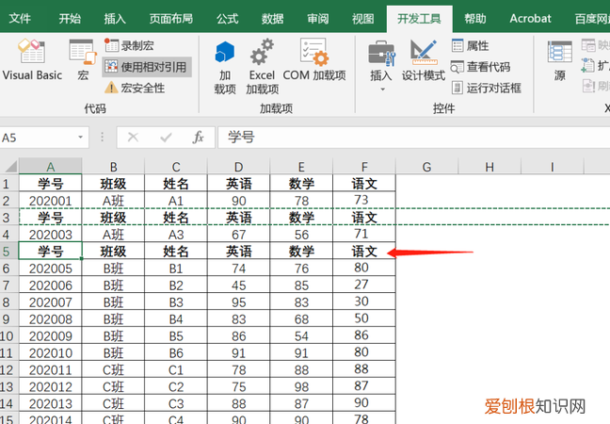Select 数学 header in row 5
Screen dimensions: 610x424
click(301, 252)
